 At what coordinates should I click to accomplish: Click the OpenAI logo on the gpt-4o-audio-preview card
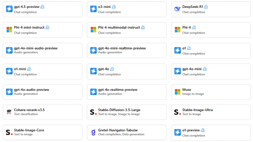(x=9, y=92)
